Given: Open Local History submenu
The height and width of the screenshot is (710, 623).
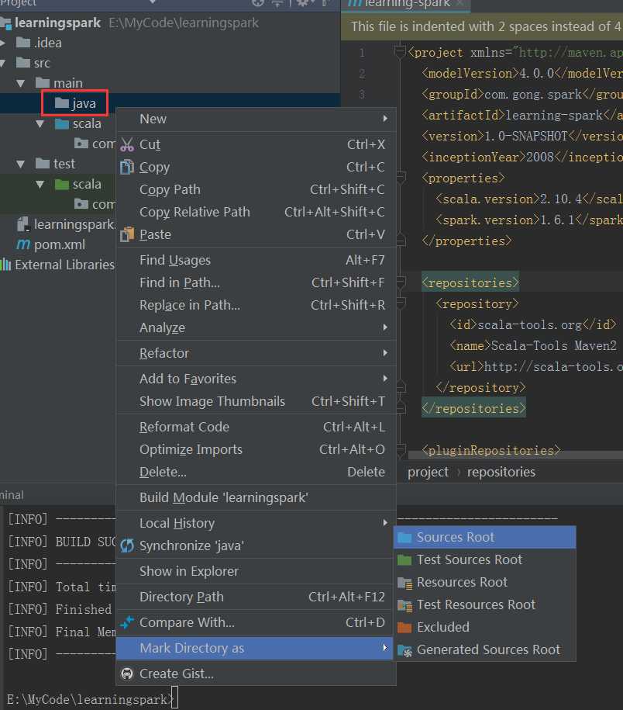Looking at the screenshot, I should [x=256, y=524].
